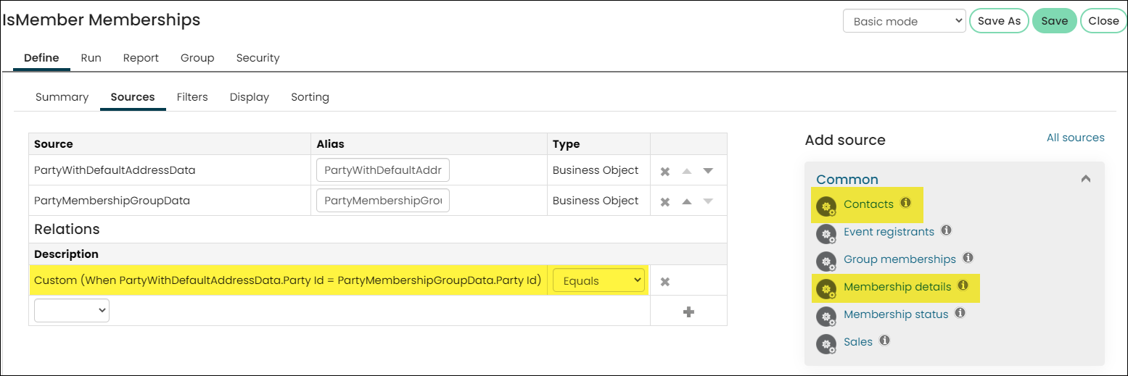This screenshot has width=1128, height=376.
Task: Go to the Summary sub-tab
Action: click(x=62, y=97)
